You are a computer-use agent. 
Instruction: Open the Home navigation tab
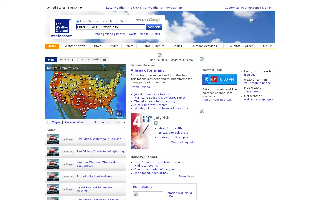coord(52,46)
